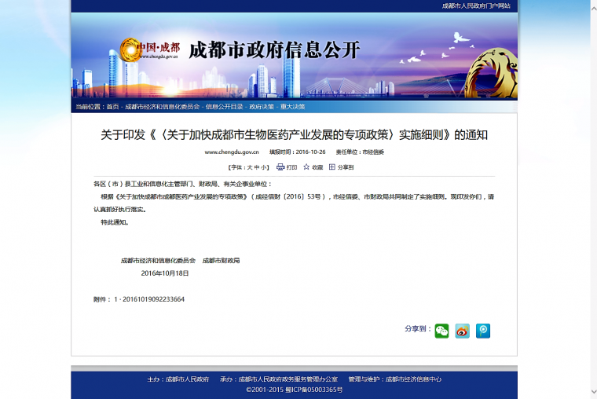Viewport: 597px width, 399px height.
Task: Share article via green WeChat icon
Action: [x=442, y=331]
